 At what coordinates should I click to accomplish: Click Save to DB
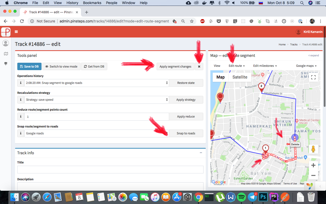[x=29, y=67]
